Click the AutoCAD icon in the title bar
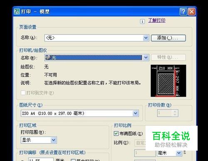This screenshot has width=208, height=161. tap(17, 12)
